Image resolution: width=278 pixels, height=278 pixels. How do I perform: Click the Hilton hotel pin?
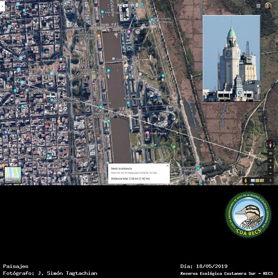point(129,32)
